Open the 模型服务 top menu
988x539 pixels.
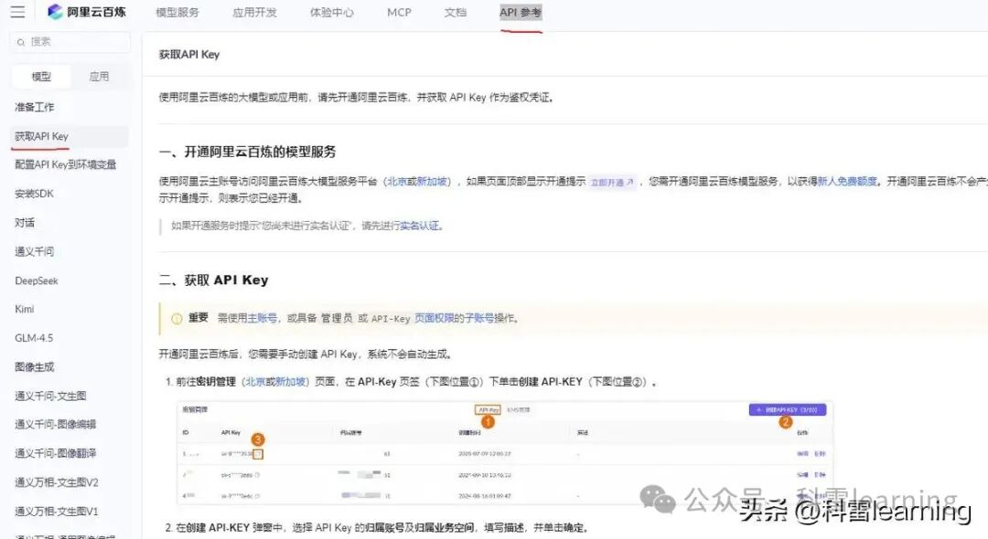pyautogui.click(x=177, y=13)
